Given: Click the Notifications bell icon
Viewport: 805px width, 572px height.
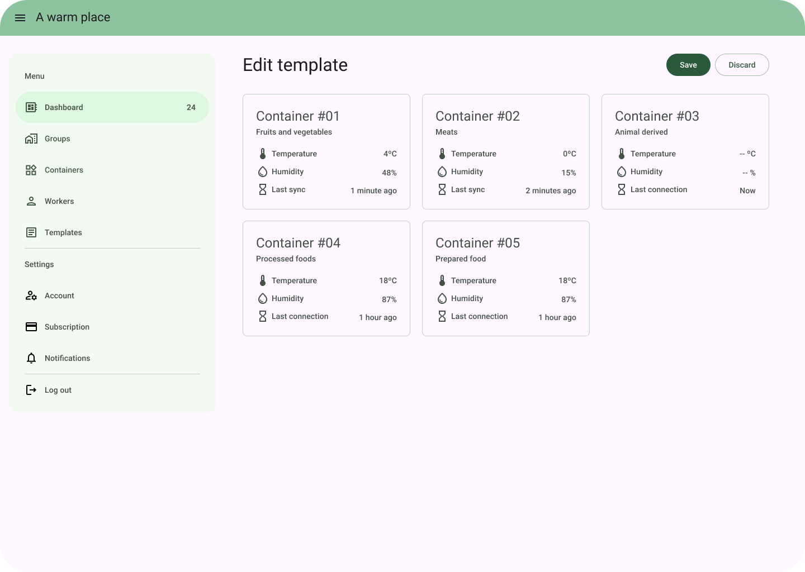Looking at the screenshot, I should (x=31, y=358).
